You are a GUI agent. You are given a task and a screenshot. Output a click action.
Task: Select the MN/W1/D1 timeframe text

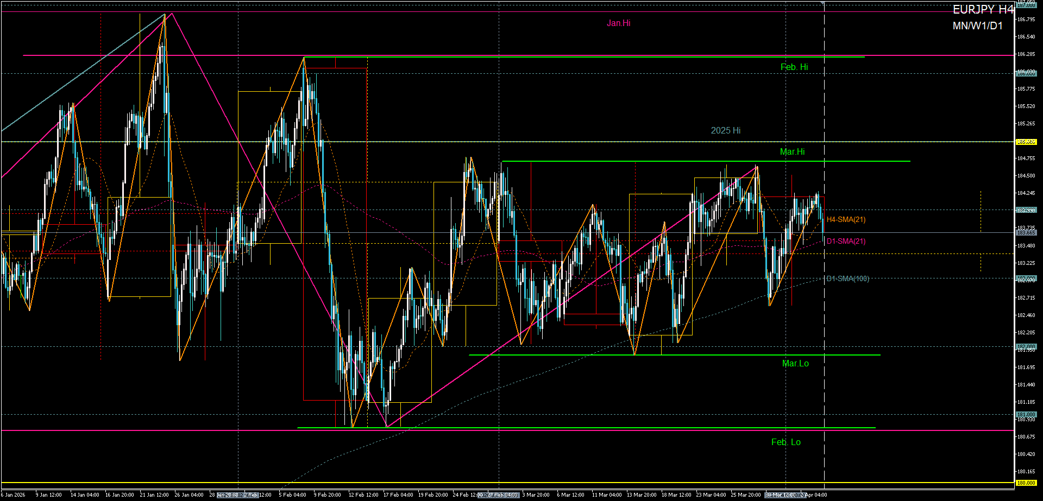977,26
